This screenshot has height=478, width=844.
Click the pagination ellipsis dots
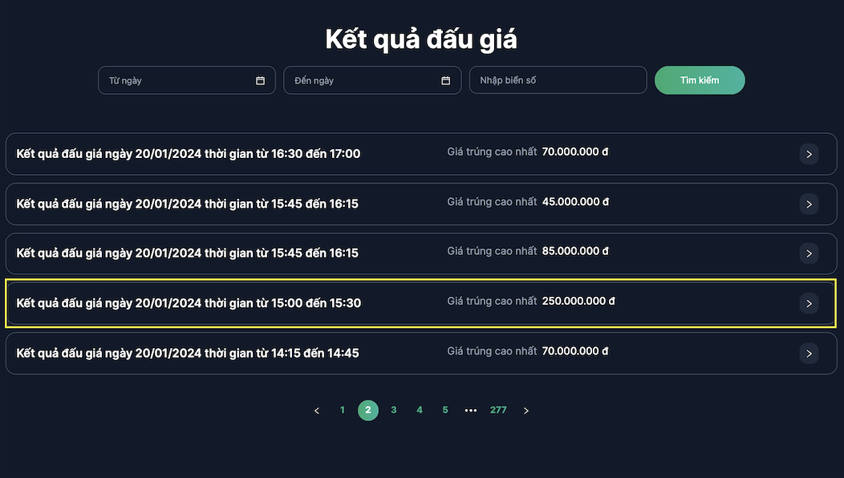click(x=471, y=411)
